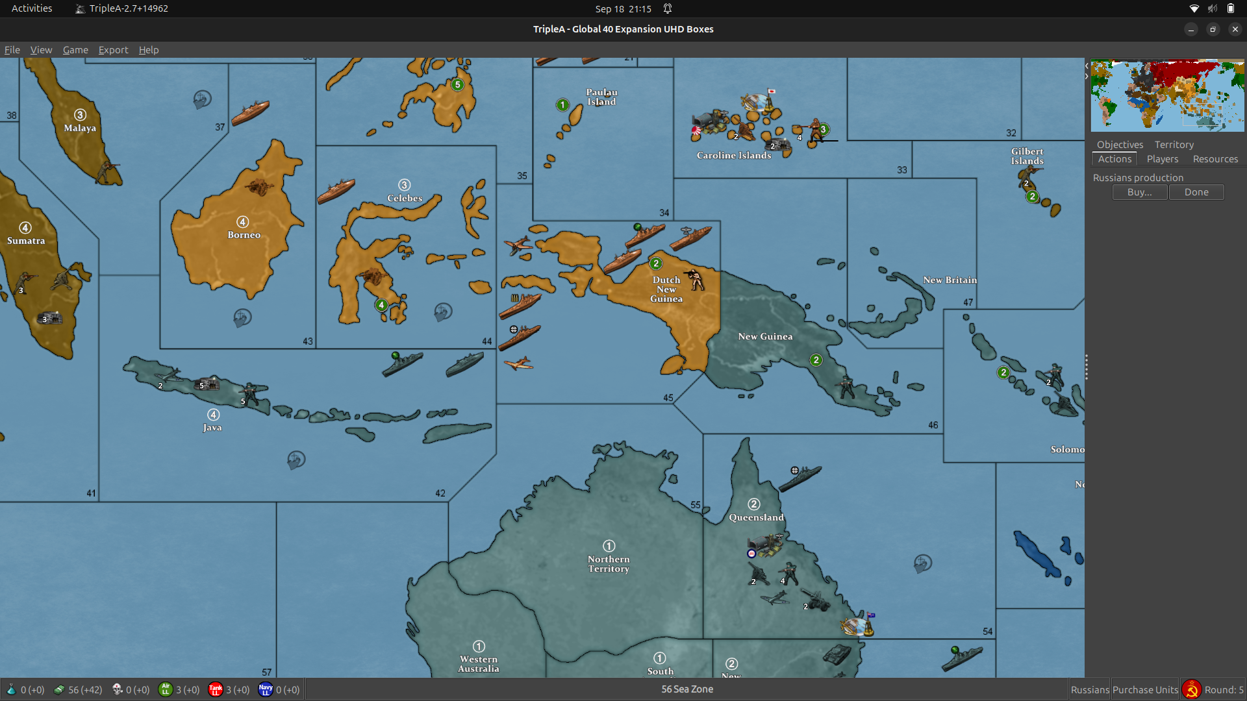
Task: Click the Java territory label
Action: point(212,428)
